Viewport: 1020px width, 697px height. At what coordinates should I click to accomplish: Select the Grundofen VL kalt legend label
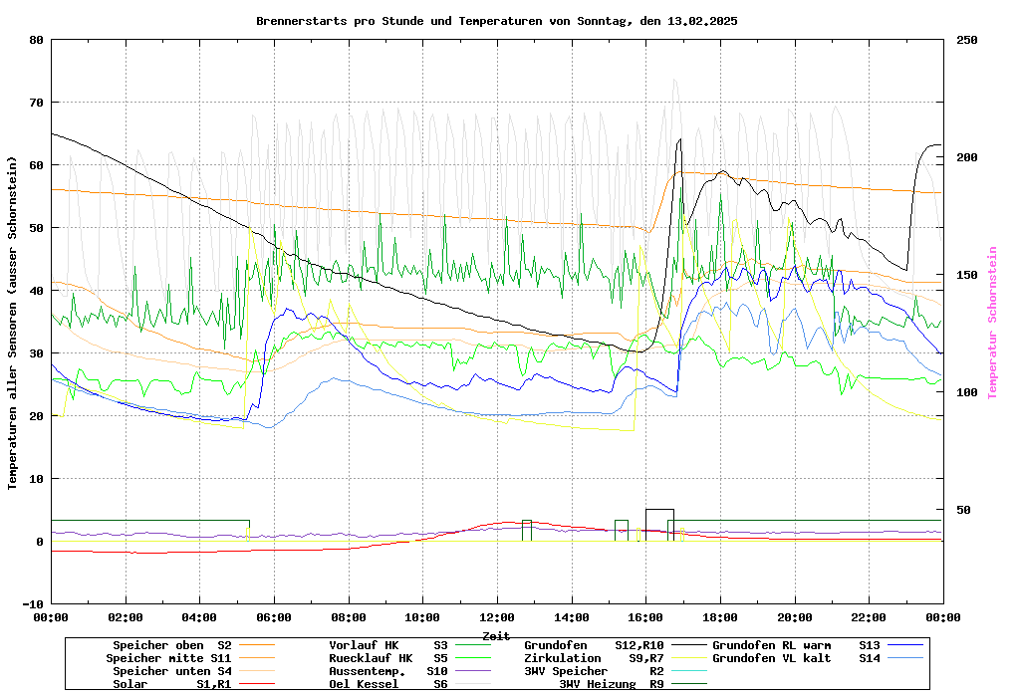coord(772,658)
